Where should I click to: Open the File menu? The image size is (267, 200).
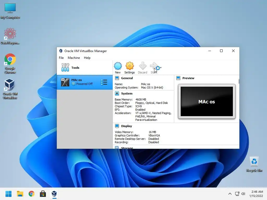[x=61, y=58]
